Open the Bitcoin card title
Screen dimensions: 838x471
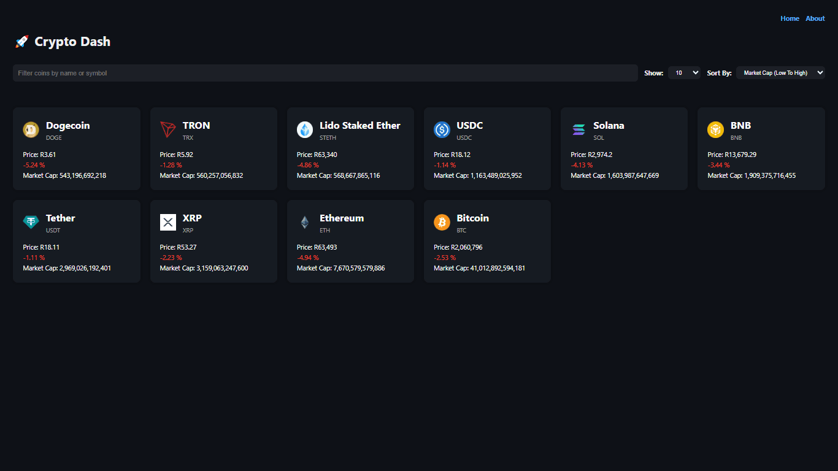[x=472, y=218]
